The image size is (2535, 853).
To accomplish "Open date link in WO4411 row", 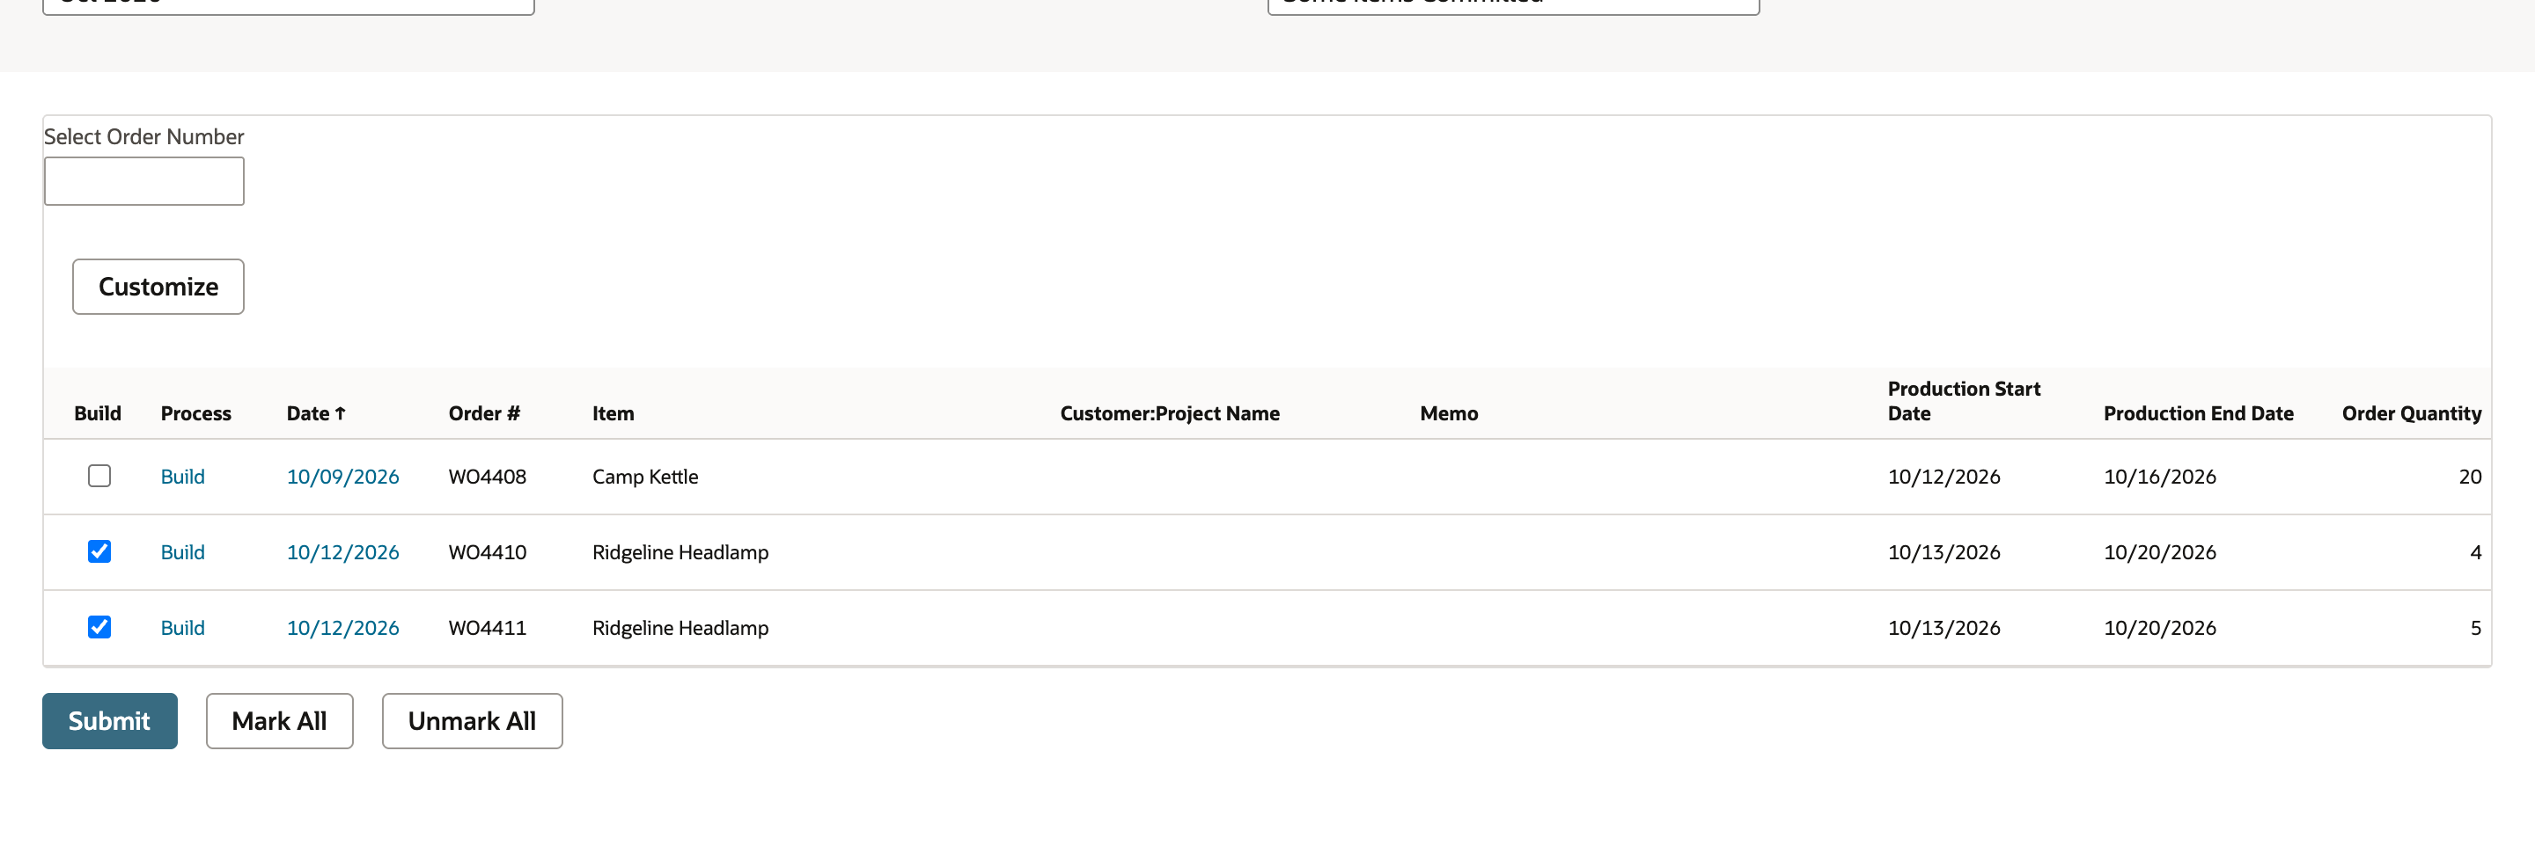I will (x=342, y=628).
